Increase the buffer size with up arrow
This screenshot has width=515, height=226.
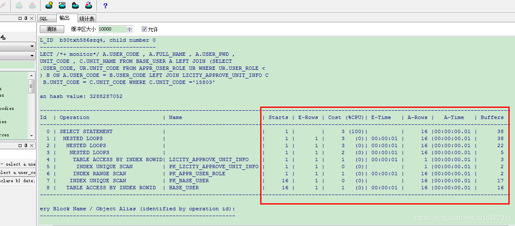click(x=130, y=28)
